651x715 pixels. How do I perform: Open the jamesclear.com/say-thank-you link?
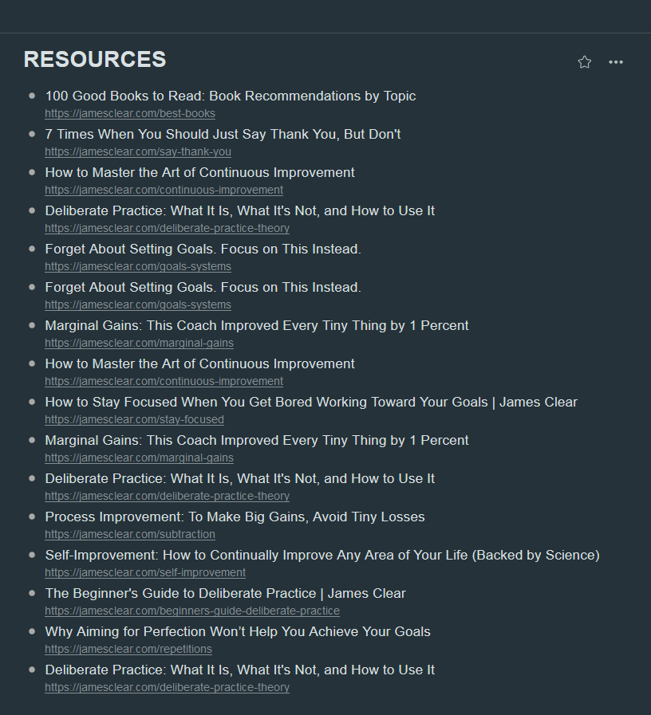click(x=138, y=151)
